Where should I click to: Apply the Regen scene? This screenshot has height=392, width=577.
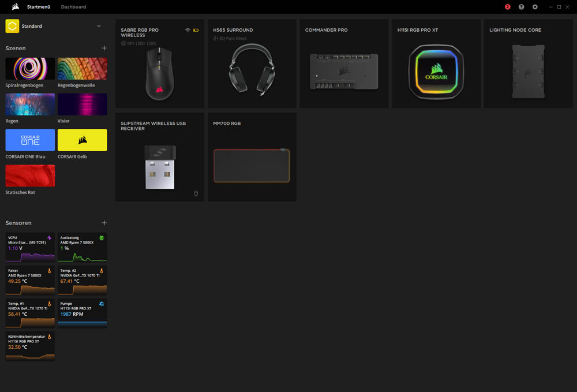[30, 104]
